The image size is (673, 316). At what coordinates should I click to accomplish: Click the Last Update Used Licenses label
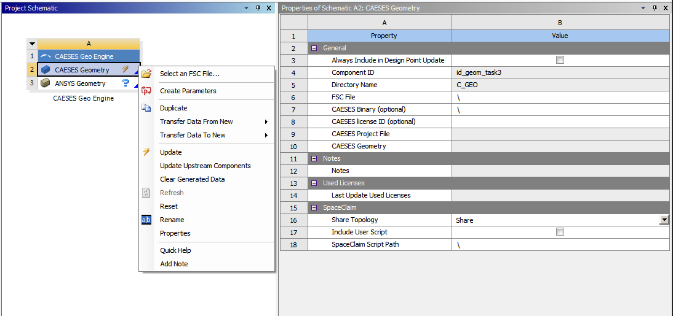(372, 195)
